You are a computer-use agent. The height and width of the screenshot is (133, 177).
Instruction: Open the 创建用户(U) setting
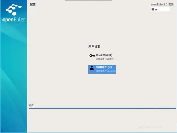point(102,69)
